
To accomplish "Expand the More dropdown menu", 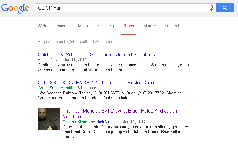I will [x=150, y=26].
